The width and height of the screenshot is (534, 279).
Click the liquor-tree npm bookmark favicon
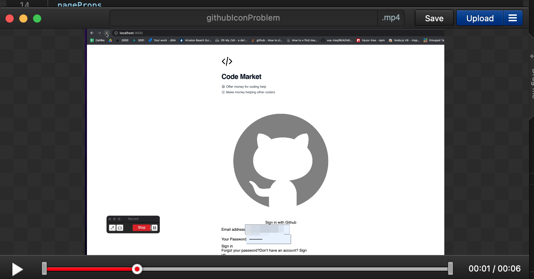[x=358, y=40]
